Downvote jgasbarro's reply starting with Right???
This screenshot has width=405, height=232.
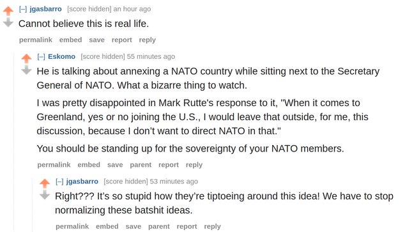click(x=45, y=195)
